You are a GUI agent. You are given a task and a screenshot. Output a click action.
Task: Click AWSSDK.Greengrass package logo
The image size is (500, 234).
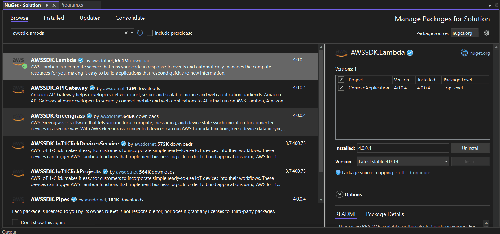18,117
